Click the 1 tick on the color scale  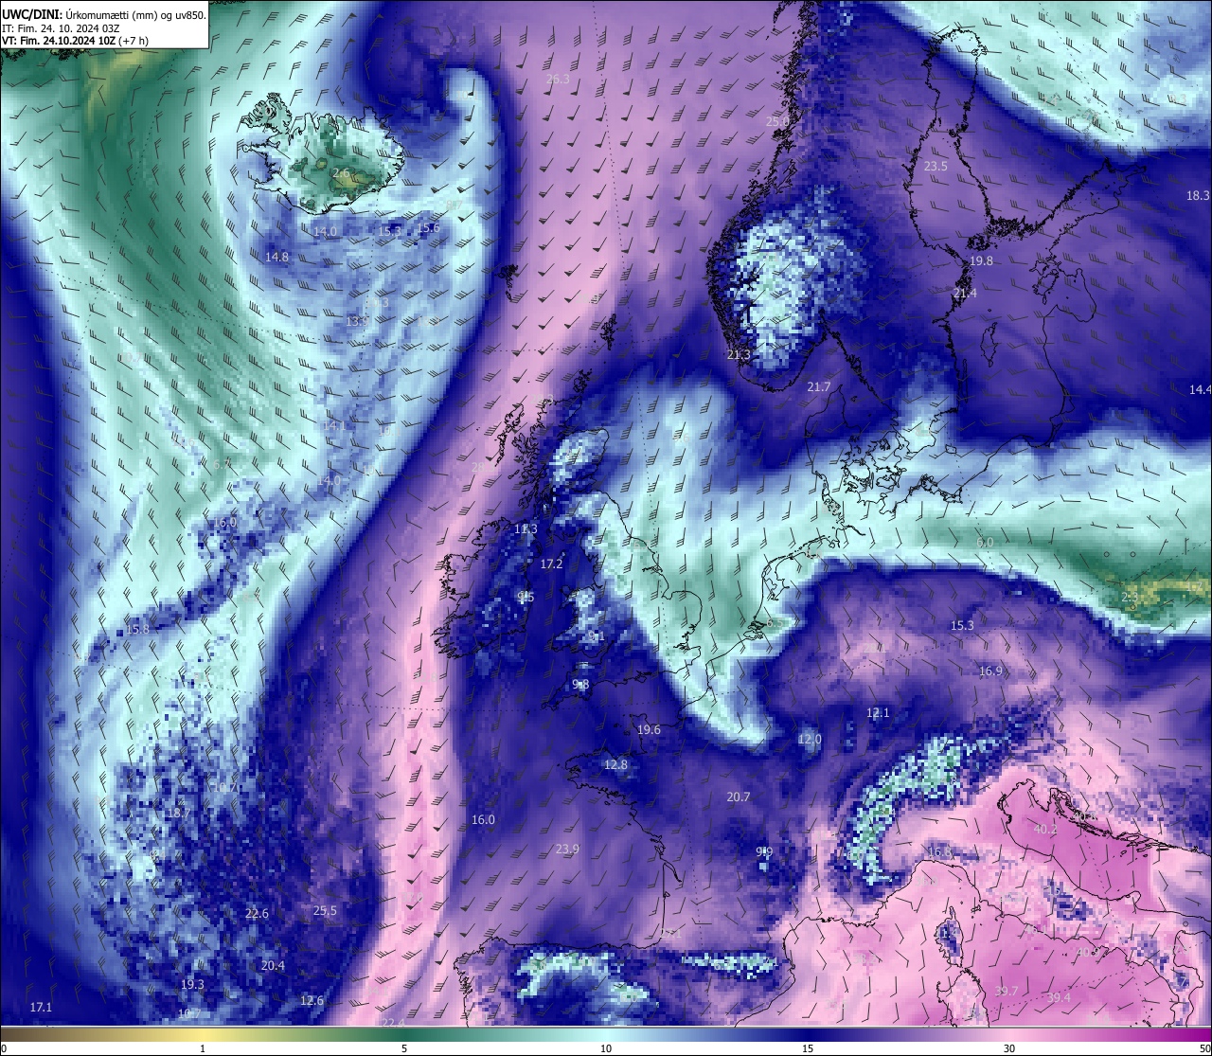pos(203,1048)
